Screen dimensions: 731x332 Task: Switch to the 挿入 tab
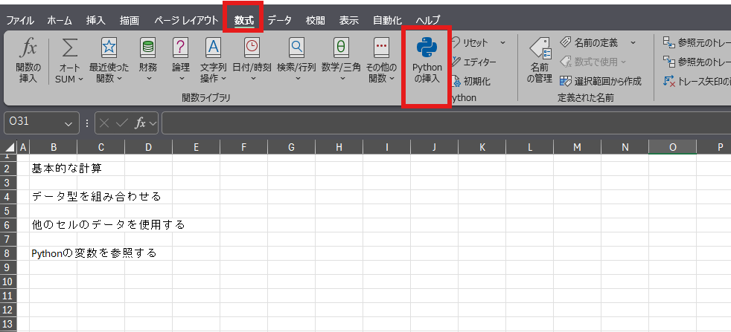click(96, 20)
